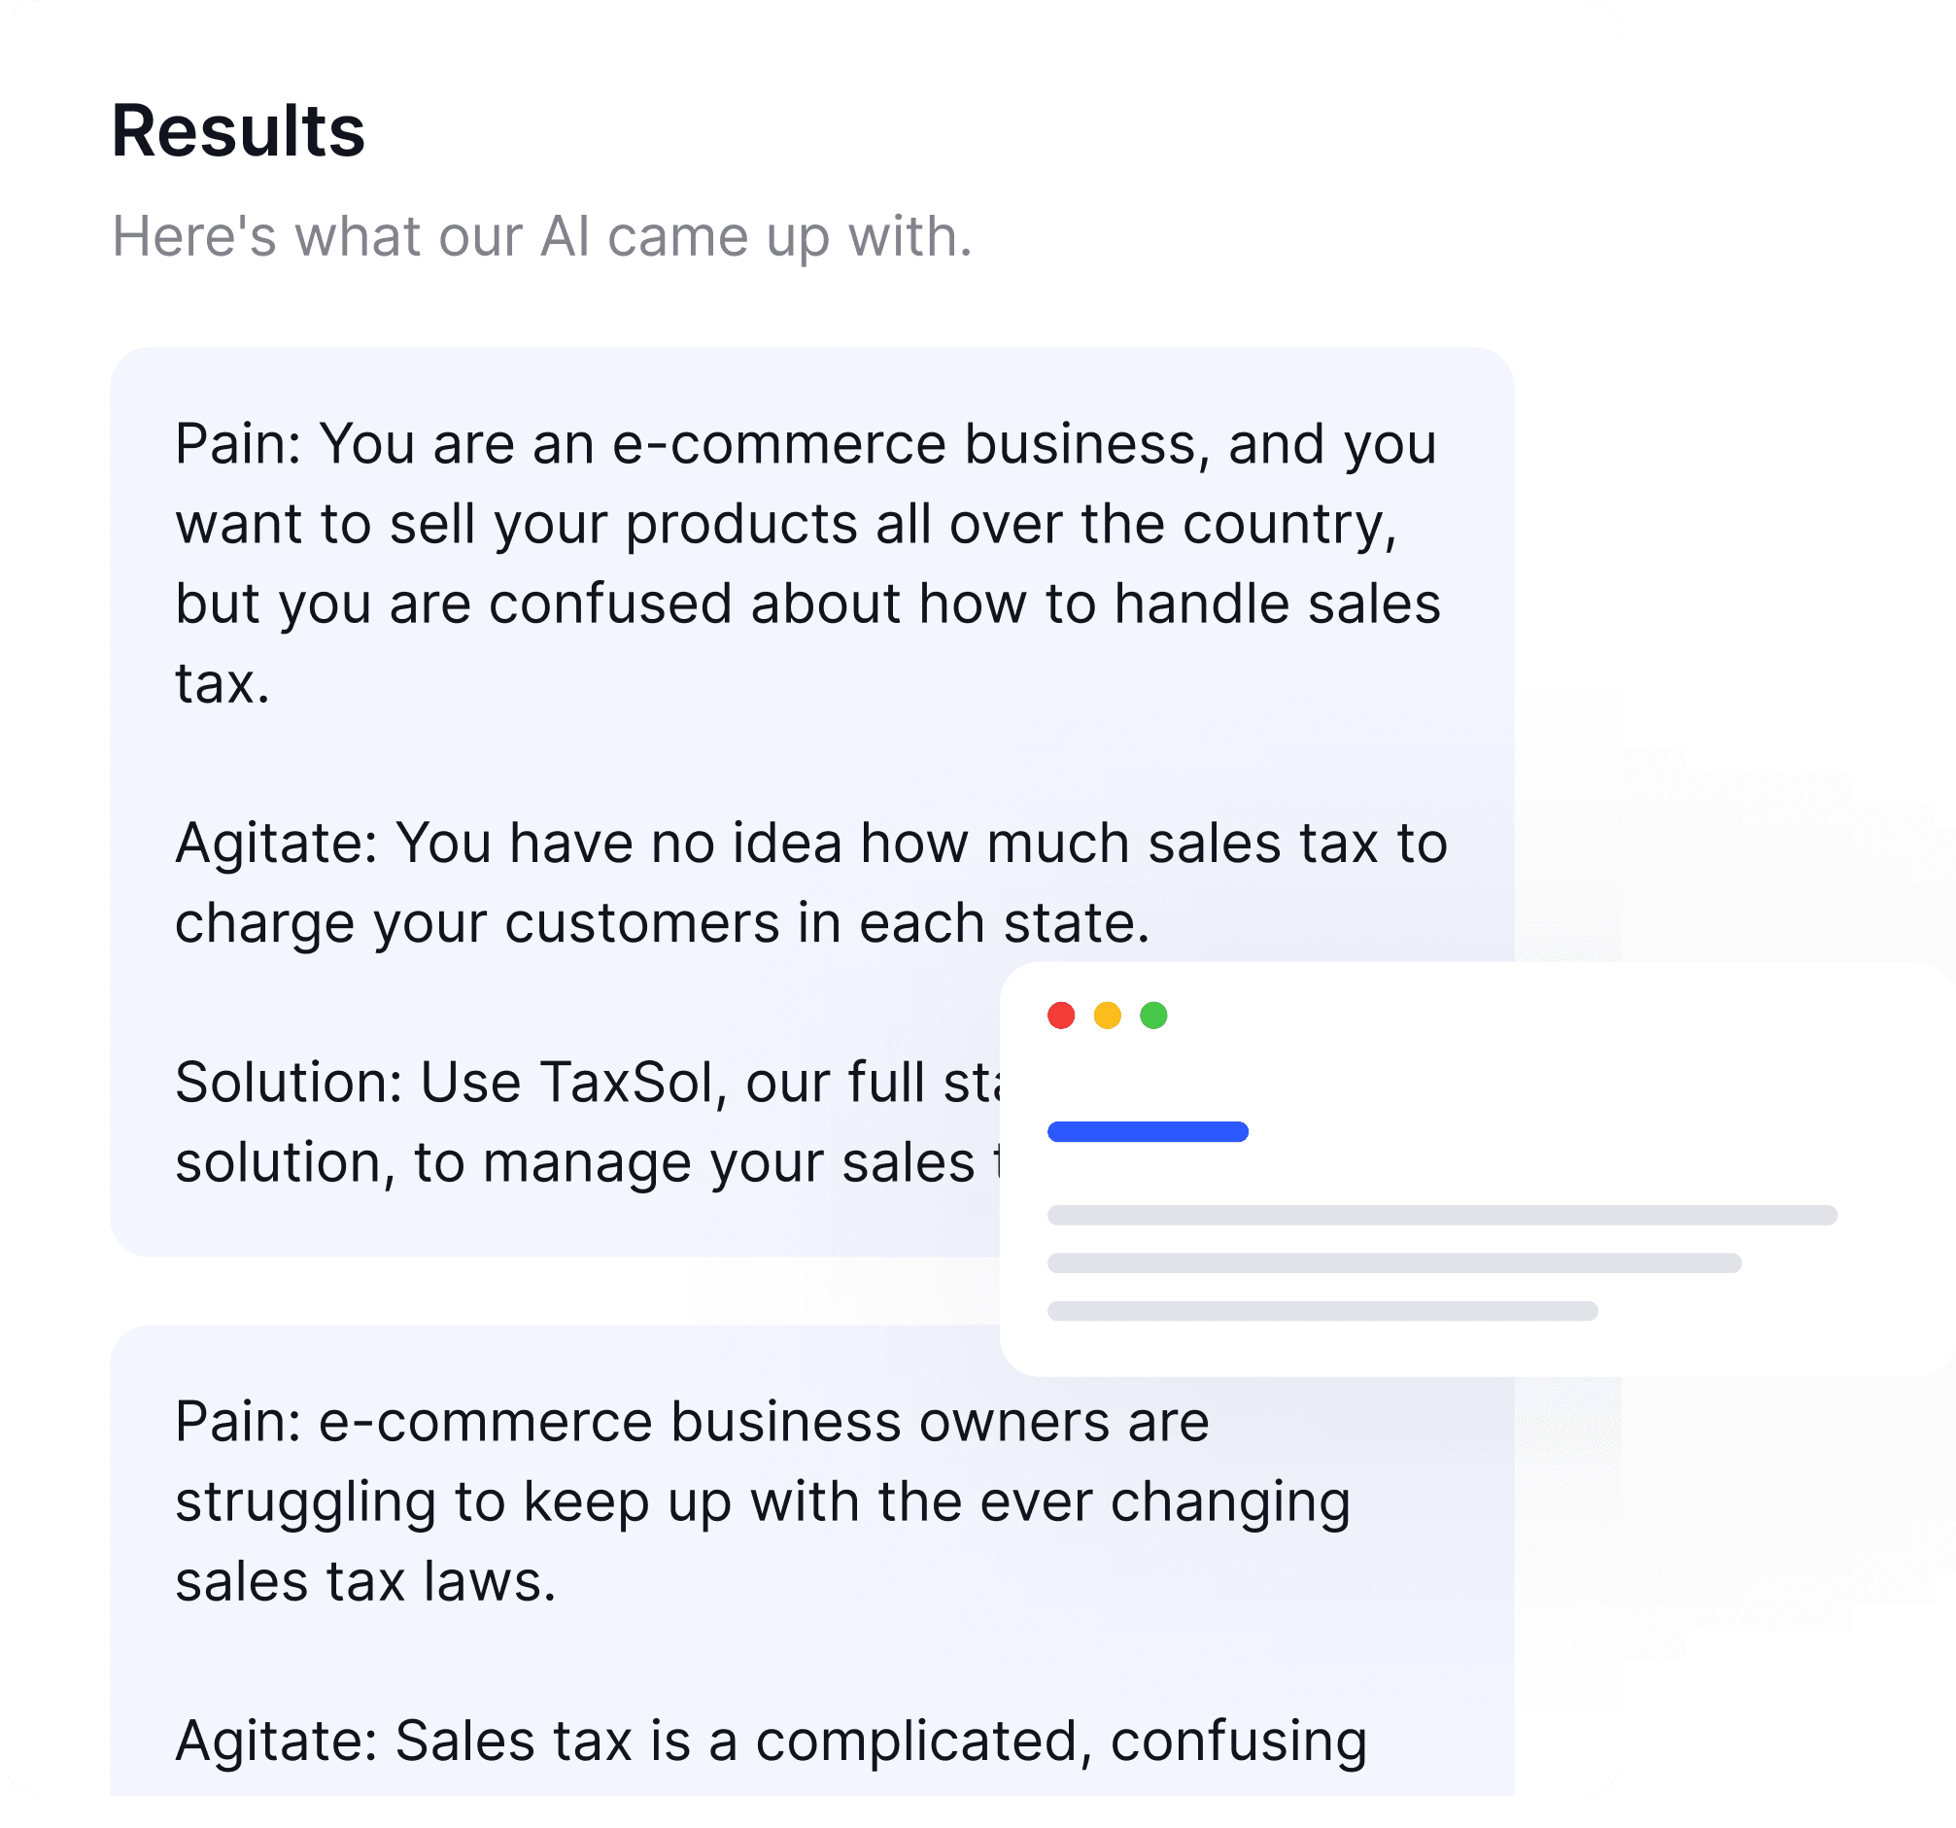Click the word "tax." ending the first paragraph
The height and width of the screenshot is (1828, 1956).
pos(223,684)
